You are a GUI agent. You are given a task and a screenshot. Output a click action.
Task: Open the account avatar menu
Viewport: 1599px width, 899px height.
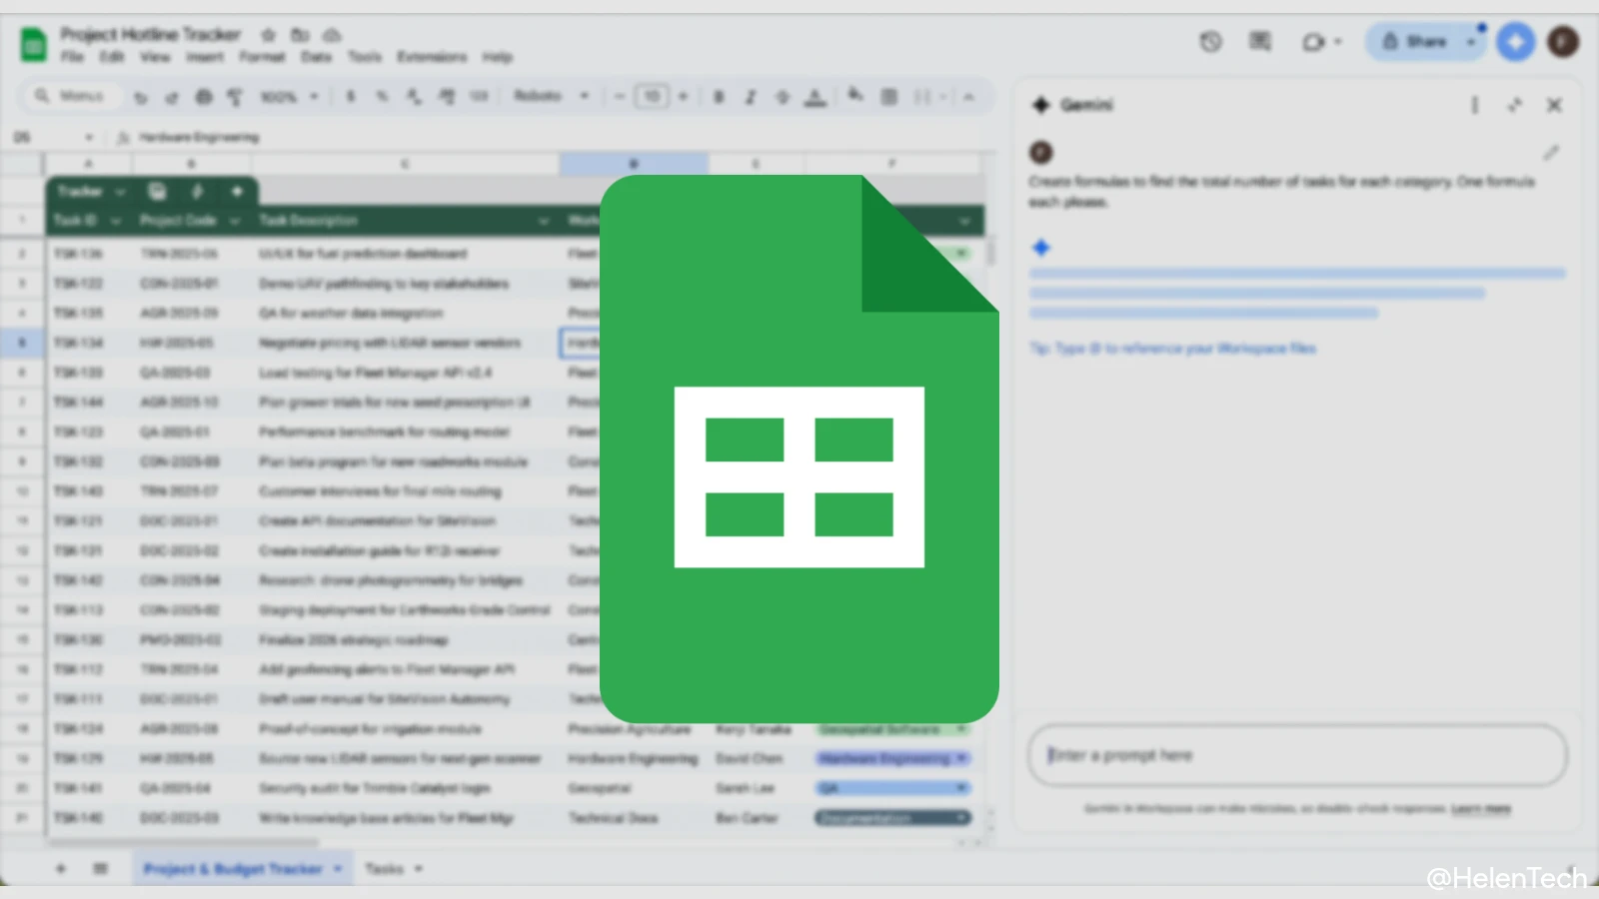[x=1563, y=42]
